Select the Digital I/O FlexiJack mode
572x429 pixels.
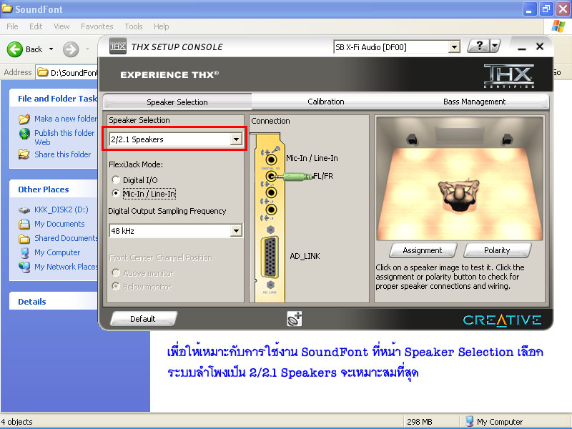tap(116, 179)
